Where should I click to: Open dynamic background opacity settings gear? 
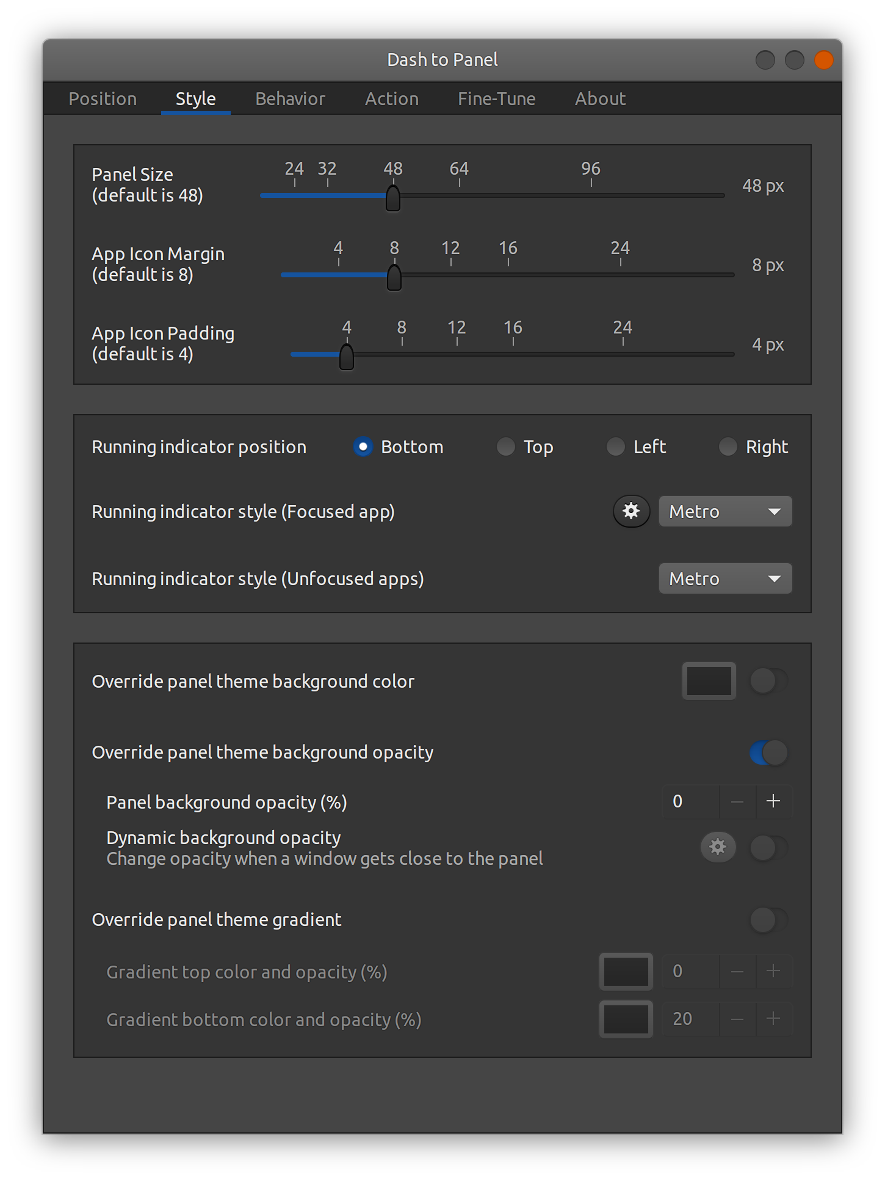pos(718,847)
